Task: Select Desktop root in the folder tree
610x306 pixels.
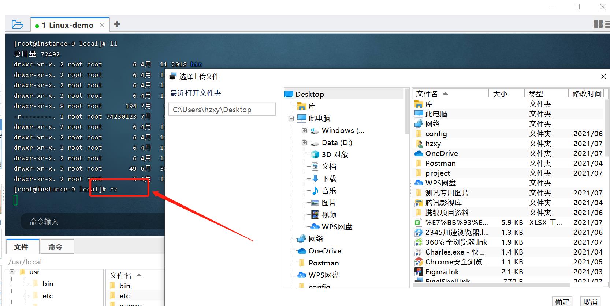Action: 309,94
